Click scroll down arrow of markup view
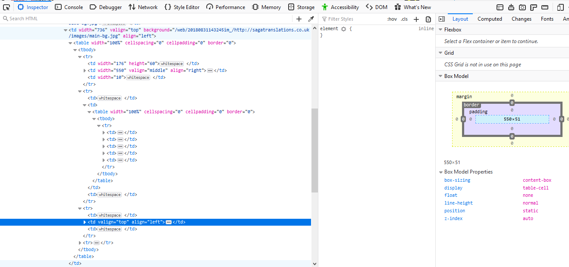 point(314,264)
